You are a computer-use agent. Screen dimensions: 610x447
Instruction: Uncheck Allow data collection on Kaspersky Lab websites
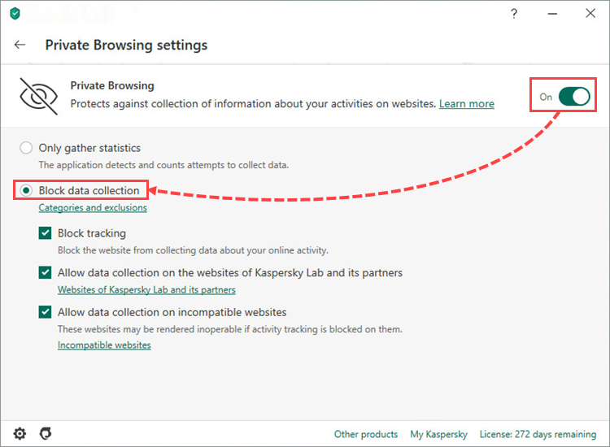coord(45,273)
